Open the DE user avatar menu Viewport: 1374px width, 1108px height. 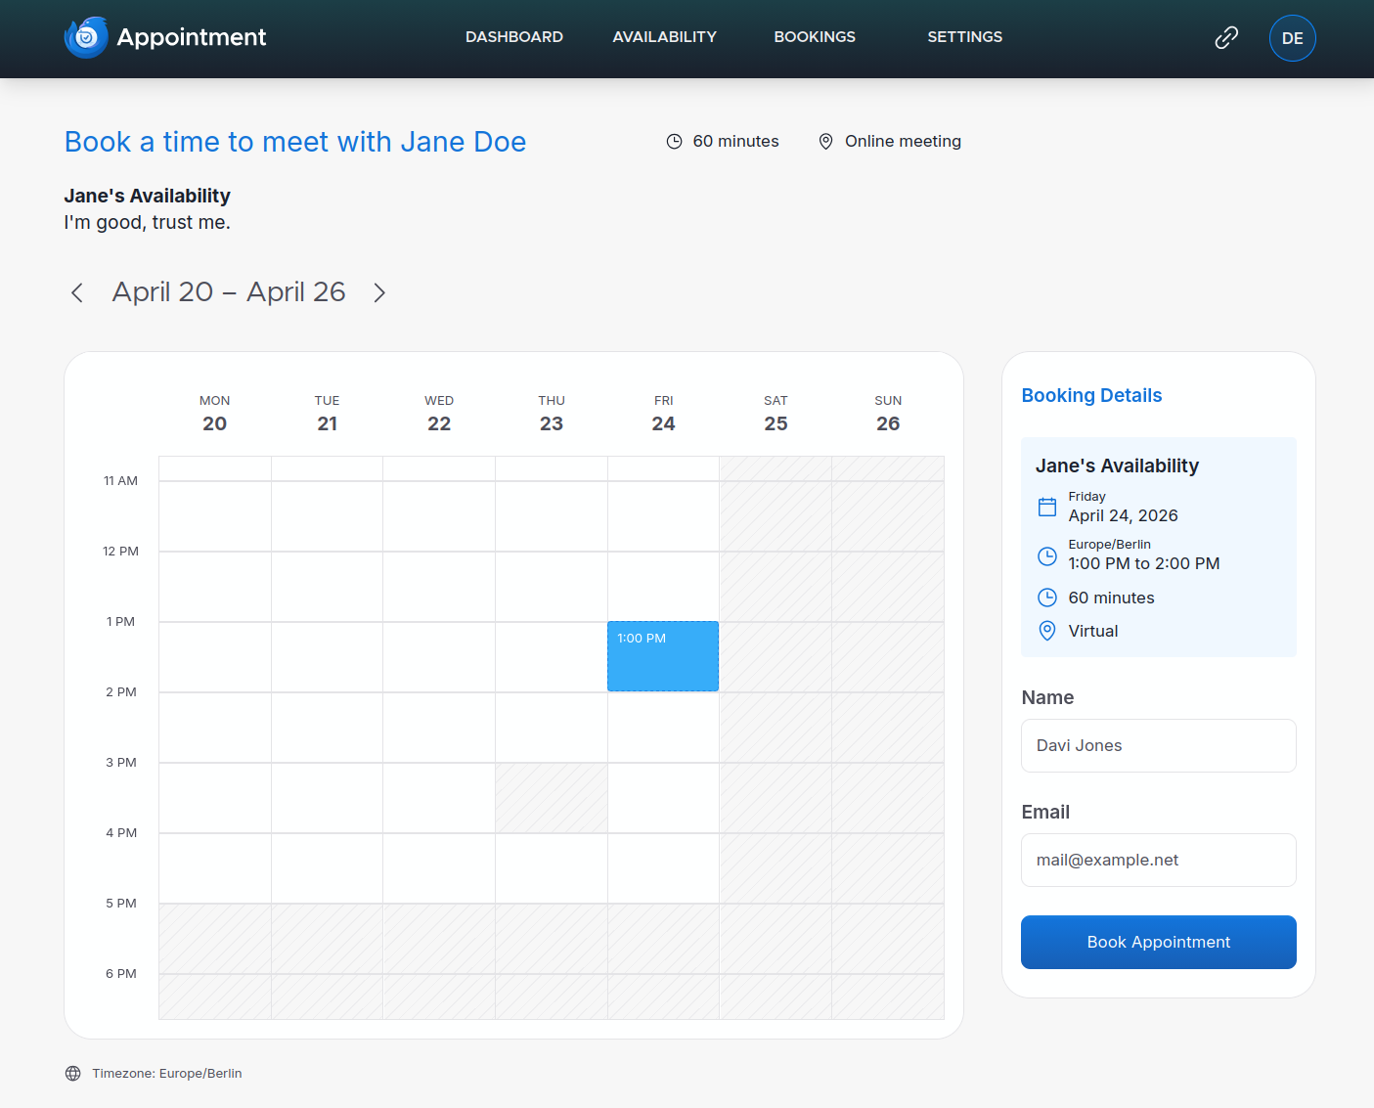(x=1292, y=38)
